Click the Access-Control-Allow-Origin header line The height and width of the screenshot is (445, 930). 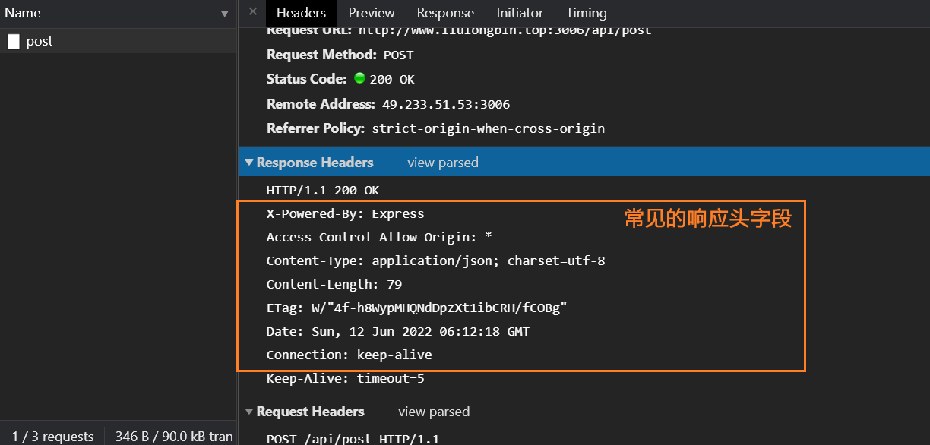pos(378,237)
